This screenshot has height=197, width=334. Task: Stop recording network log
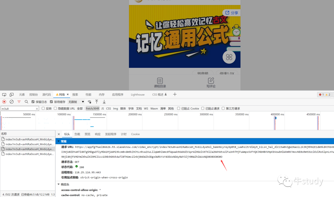[x=4, y=102]
